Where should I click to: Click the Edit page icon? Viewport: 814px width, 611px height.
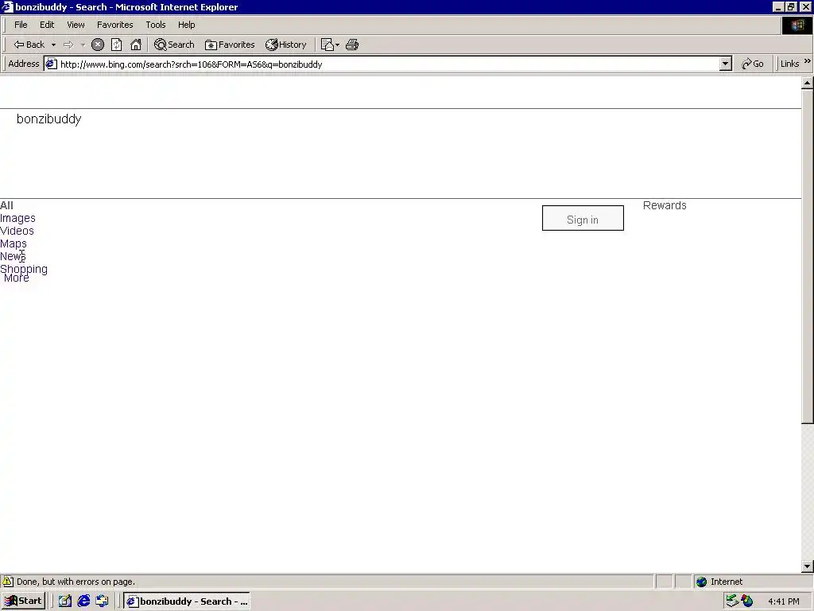click(x=327, y=45)
